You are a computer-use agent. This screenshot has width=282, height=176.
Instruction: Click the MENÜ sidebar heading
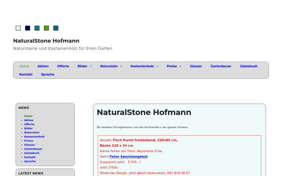(24, 108)
